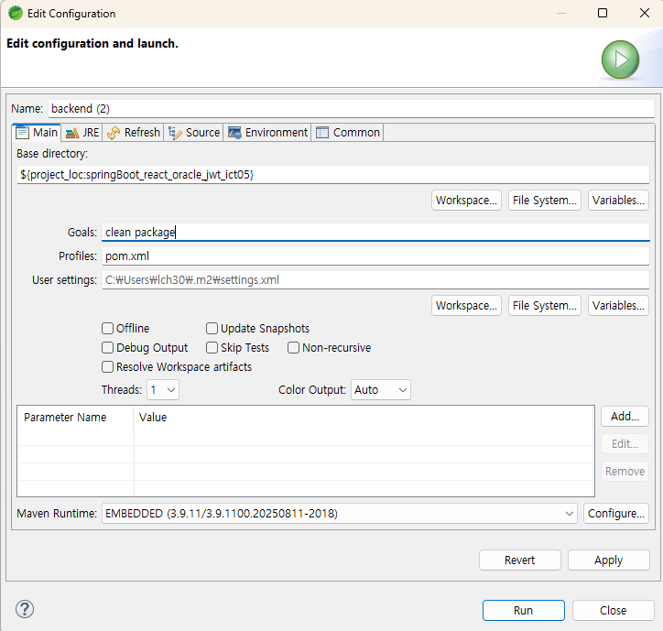Click Workspace button under Base directory
The height and width of the screenshot is (631, 663).
(x=466, y=200)
